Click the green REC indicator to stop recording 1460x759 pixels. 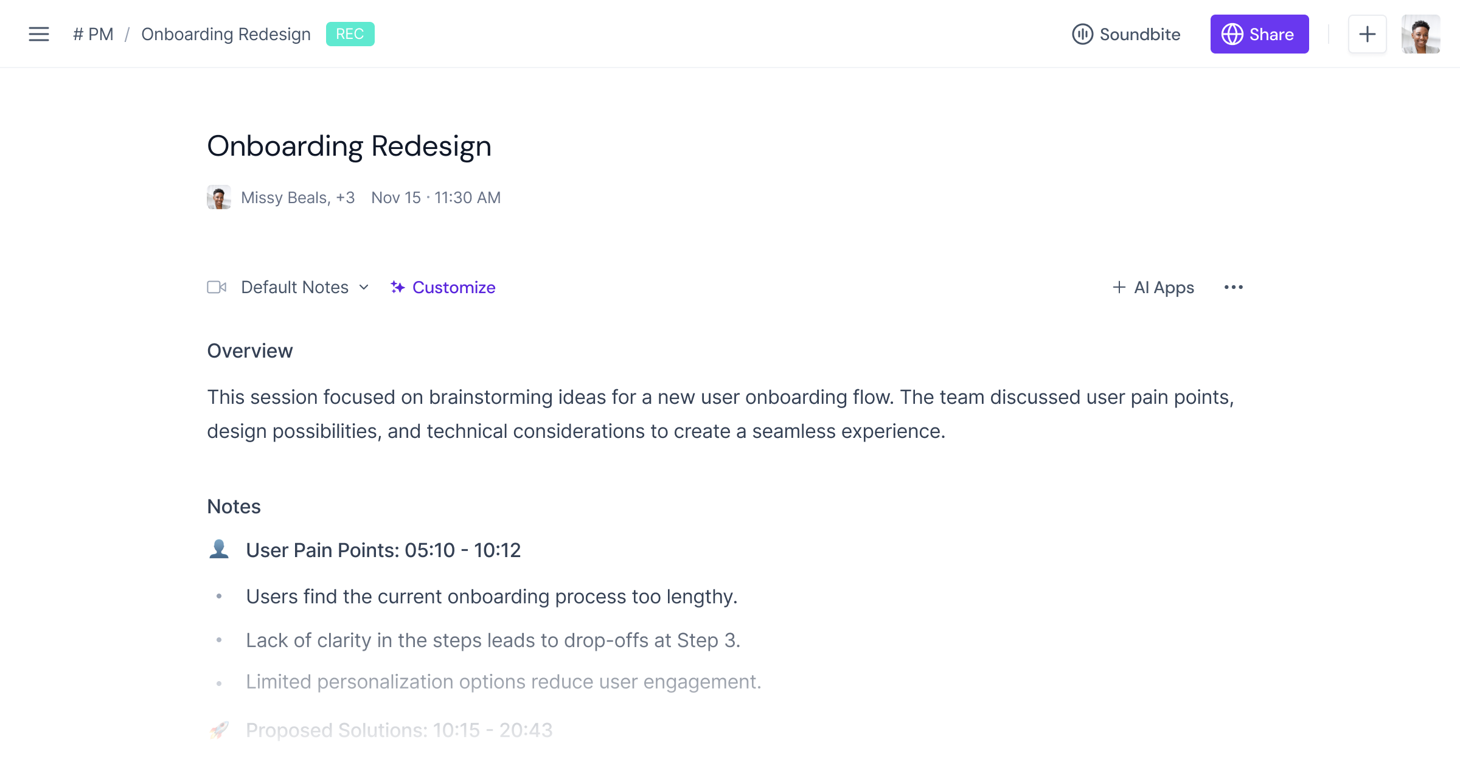pos(350,34)
